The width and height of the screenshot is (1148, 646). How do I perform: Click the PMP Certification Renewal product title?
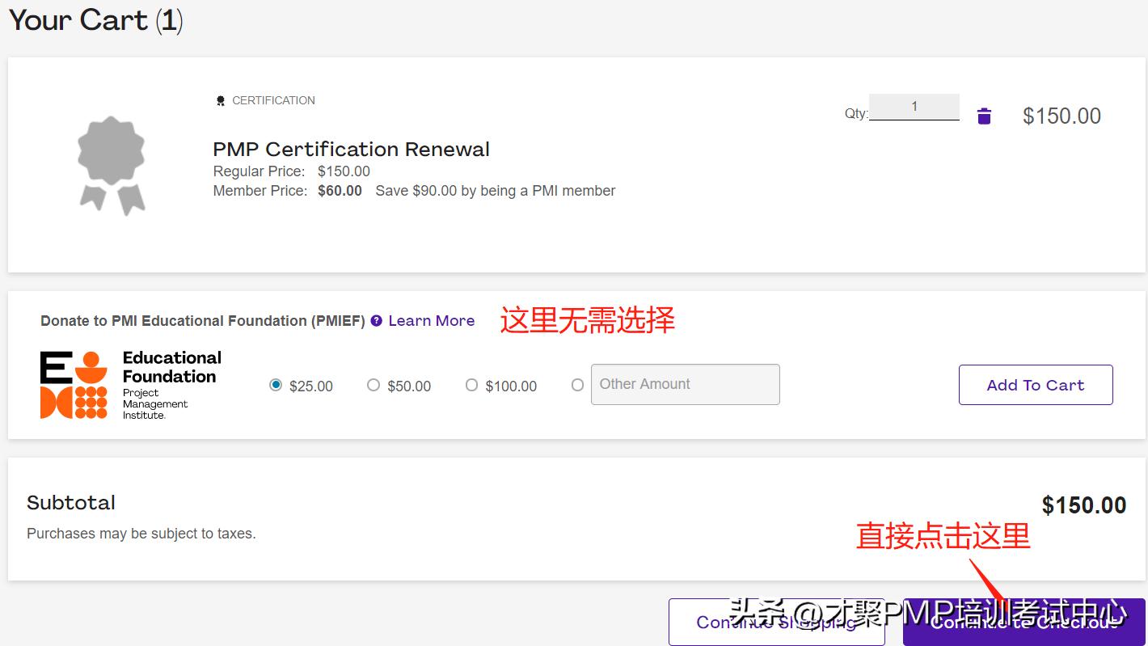pyautogui.click(x=351, y=149)
